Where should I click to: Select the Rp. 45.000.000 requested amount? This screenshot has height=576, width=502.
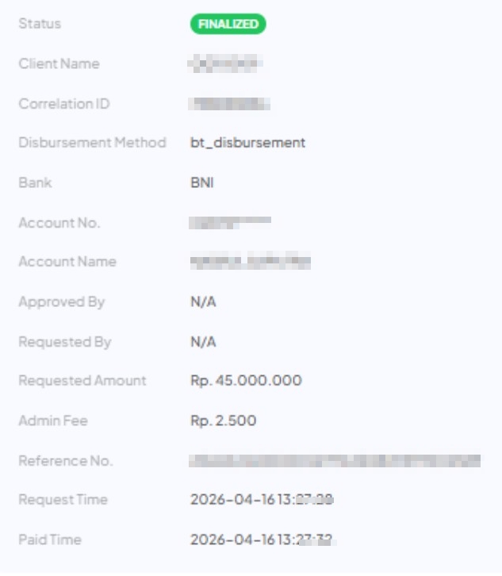coord(246,381)
